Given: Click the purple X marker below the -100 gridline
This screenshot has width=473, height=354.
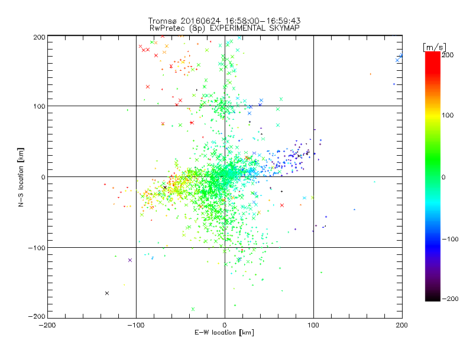Looking at the screenshot, I should (130, 260).
